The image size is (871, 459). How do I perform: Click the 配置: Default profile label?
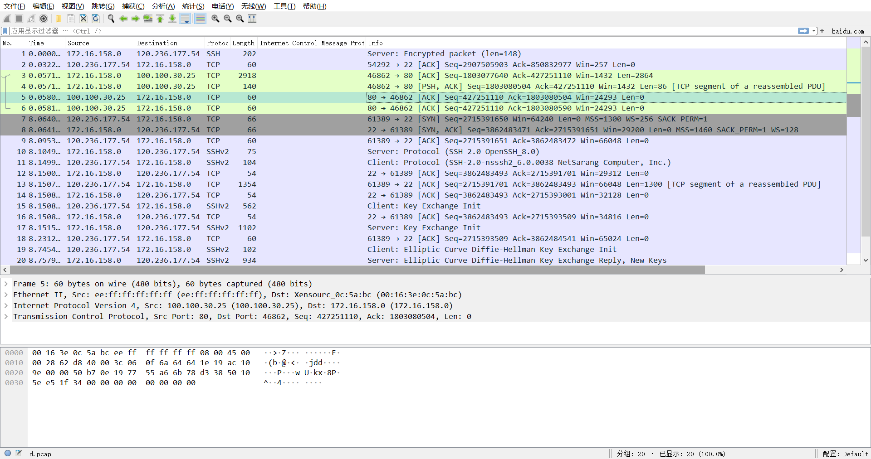click(845, 454)
